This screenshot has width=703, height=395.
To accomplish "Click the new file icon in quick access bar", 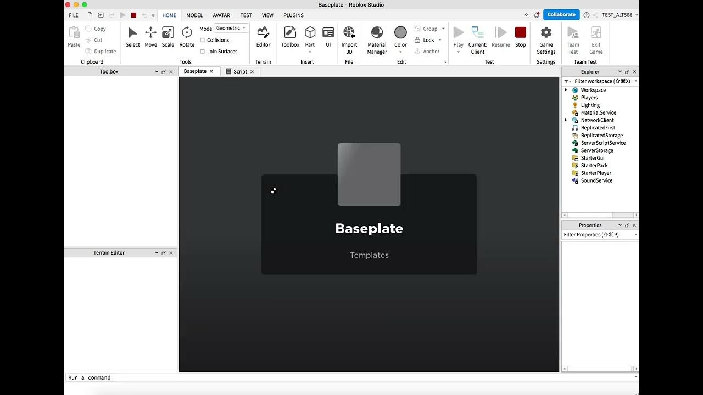I will click(x=90, y=15).
